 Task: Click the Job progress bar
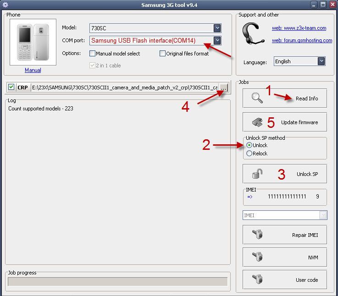coord(117,281)
